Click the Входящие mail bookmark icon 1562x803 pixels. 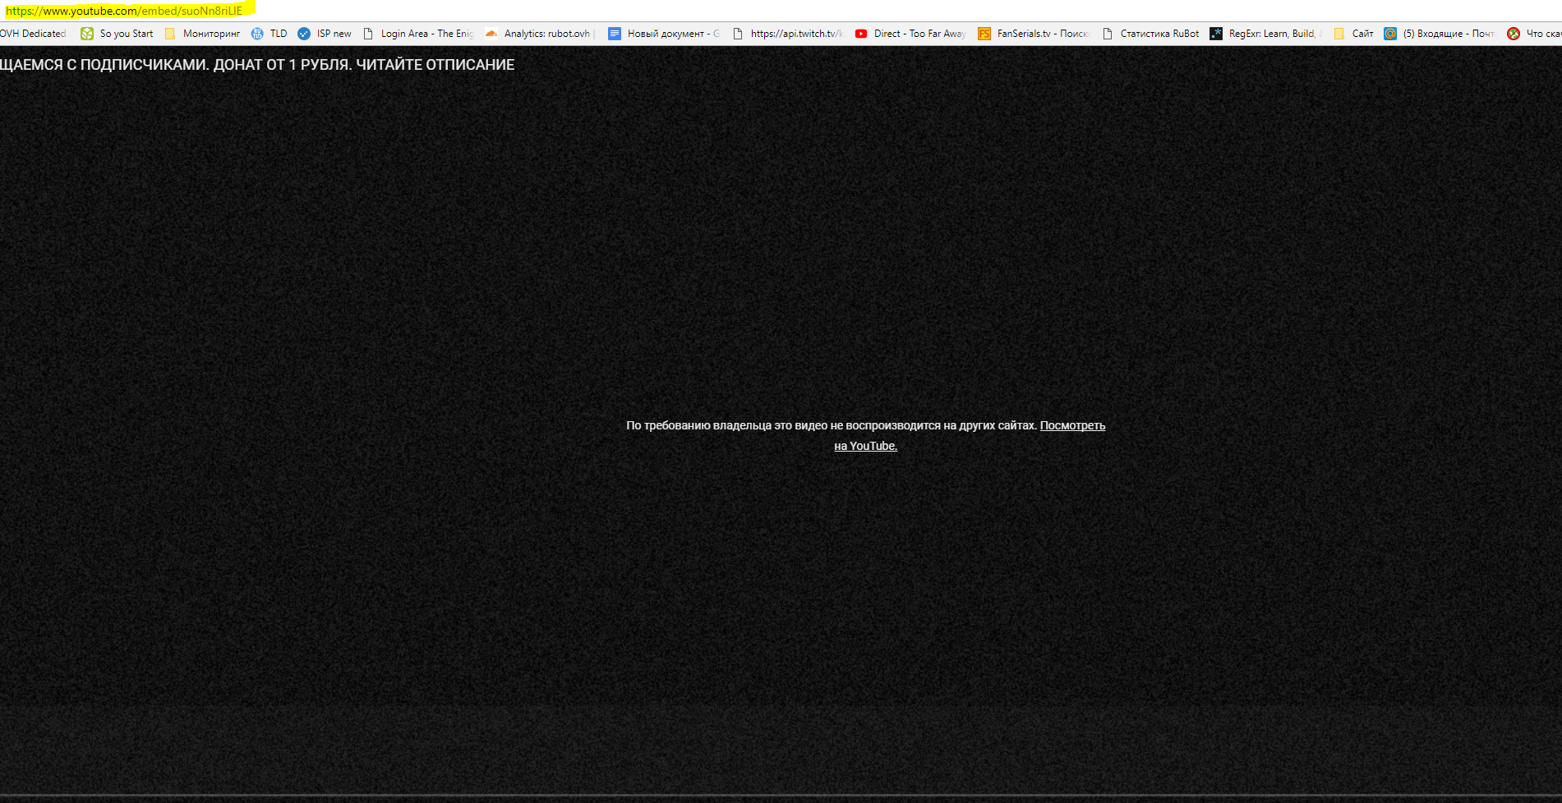pos(1390,34)
